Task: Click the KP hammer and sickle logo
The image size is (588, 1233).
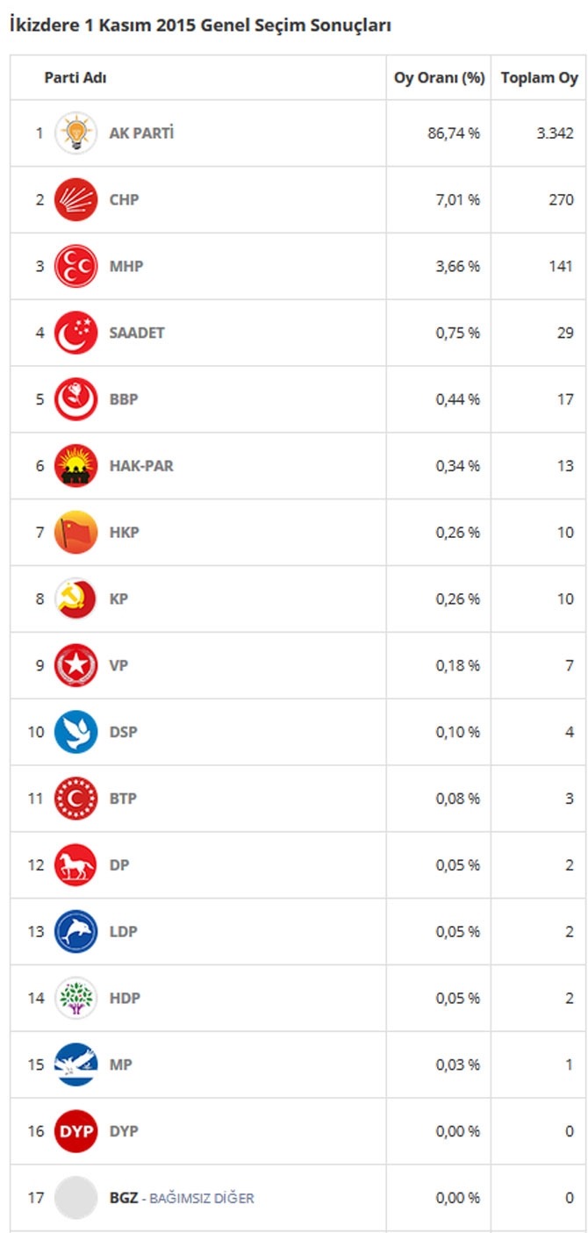Action: [x=75, y=599]
